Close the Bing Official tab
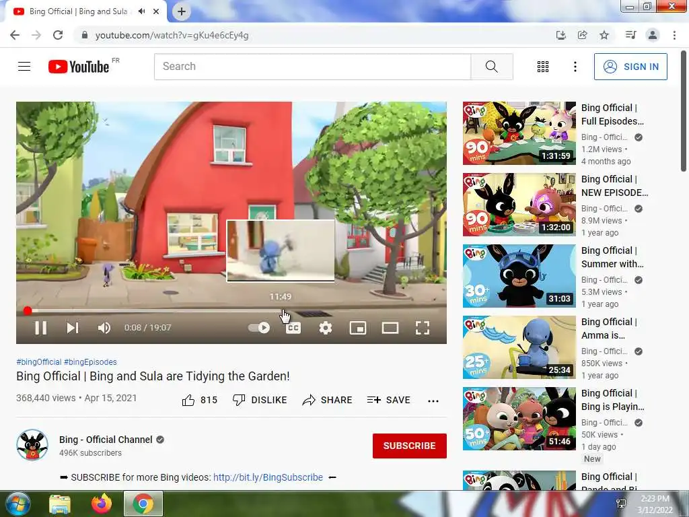This screenshot has width=689, height=517. pyautogui.click(x=156, y=11)
